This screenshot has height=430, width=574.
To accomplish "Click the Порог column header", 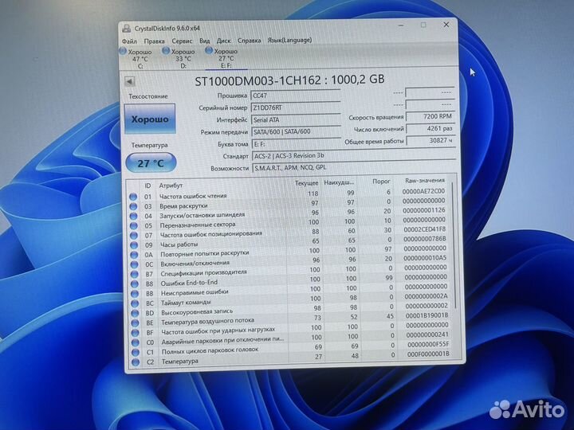I will [381, 182].
